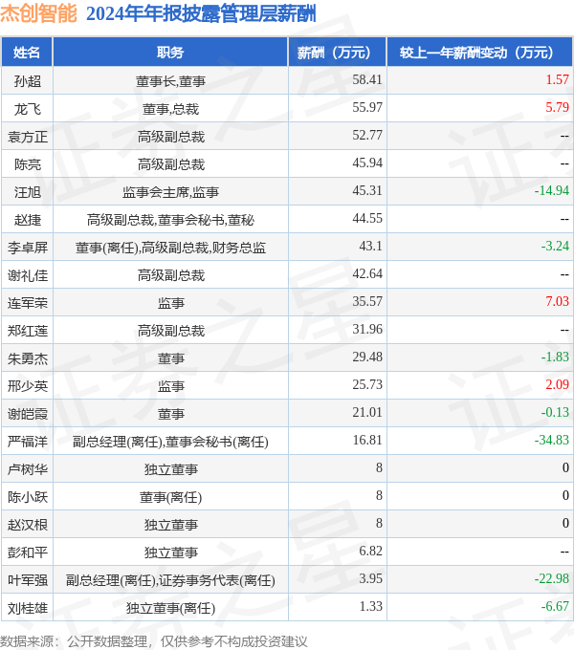Click the salary value 31.96
574x650 pixels.
click(367, 330)
